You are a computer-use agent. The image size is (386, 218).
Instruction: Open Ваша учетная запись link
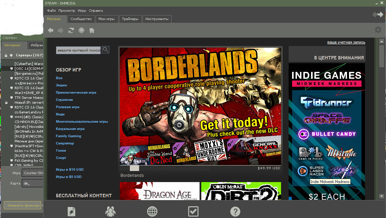(x=346, y=42)
